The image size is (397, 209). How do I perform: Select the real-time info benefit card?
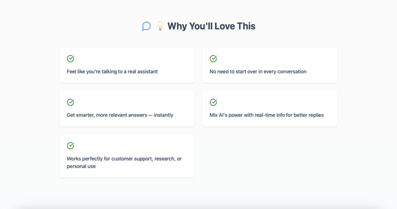(x=270, y=109)
